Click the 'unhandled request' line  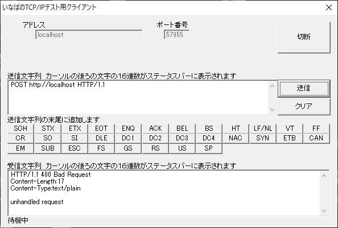(37, 202)
